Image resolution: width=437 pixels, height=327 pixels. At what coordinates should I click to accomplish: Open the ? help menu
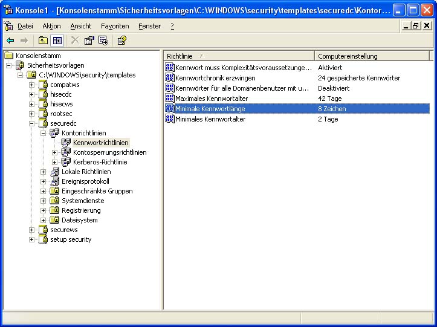[x=172, y=26]
